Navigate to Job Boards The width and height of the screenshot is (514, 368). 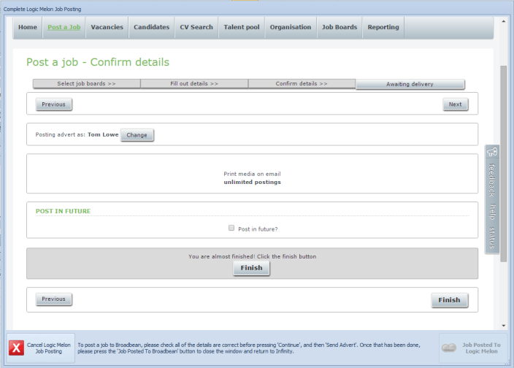[340, 27]
